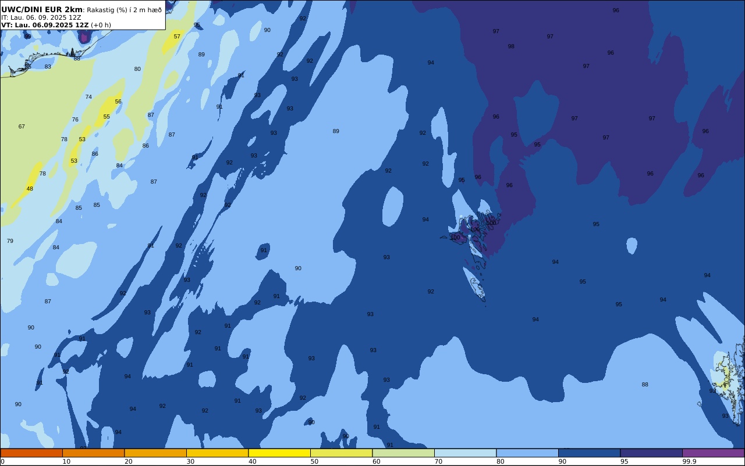
Task: Click the humidity value '56' on the map
Action: (118, 102)
